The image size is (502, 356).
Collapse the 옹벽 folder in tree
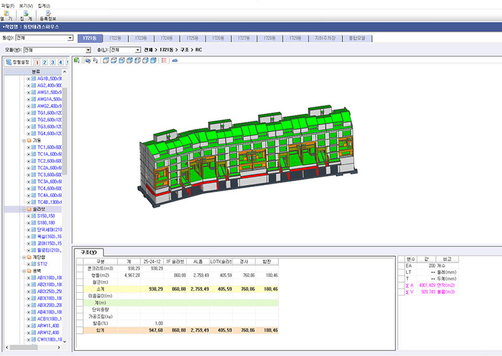[24, 271]
